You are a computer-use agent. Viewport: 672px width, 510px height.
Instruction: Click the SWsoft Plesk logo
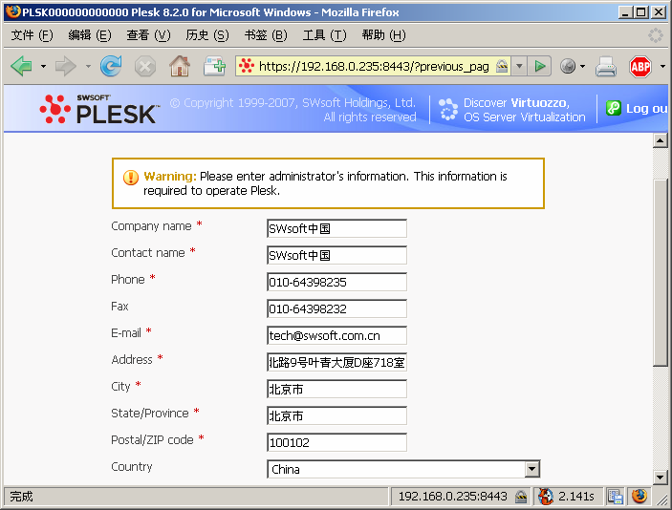pyautogui.click(x=99, y=109)
